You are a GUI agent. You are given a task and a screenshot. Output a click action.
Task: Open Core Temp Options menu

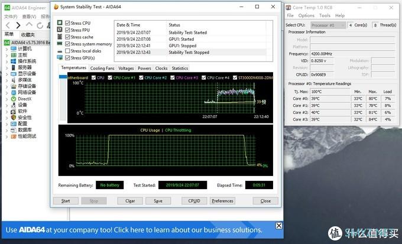(306, 15)
